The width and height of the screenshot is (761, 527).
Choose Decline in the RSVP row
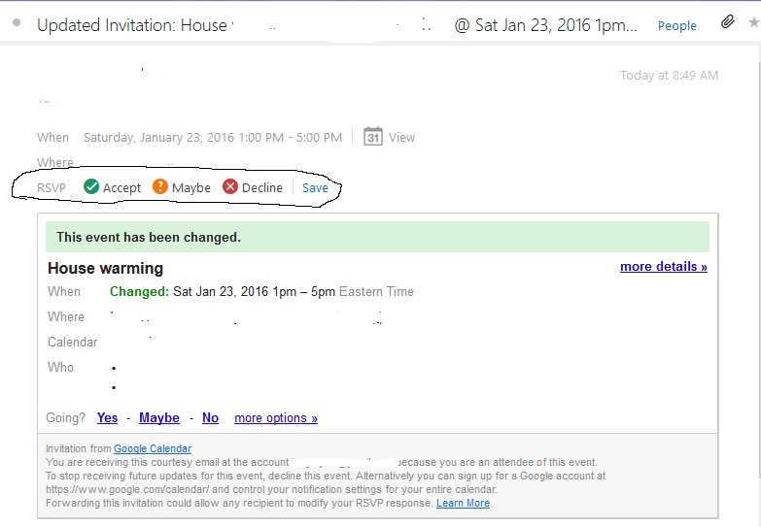click(x=262, y=187)
